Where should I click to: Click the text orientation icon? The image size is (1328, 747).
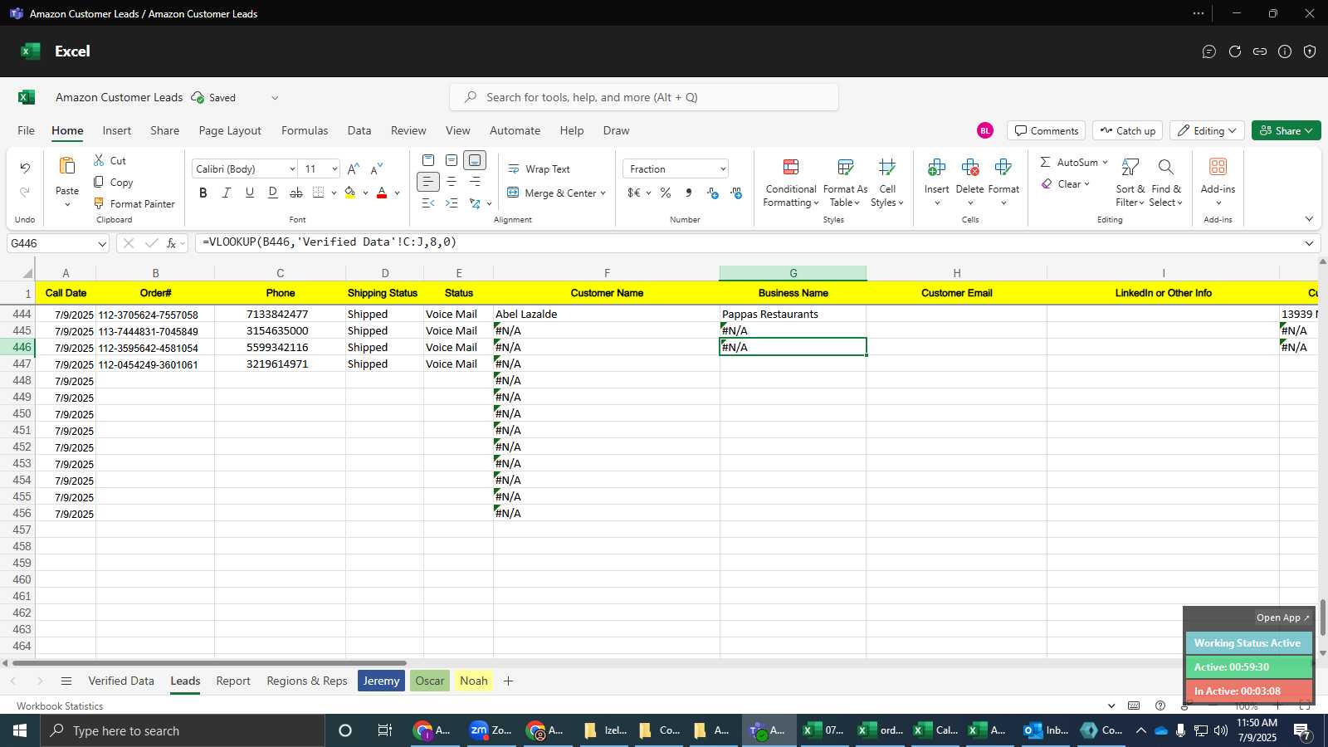click(475, 203)
